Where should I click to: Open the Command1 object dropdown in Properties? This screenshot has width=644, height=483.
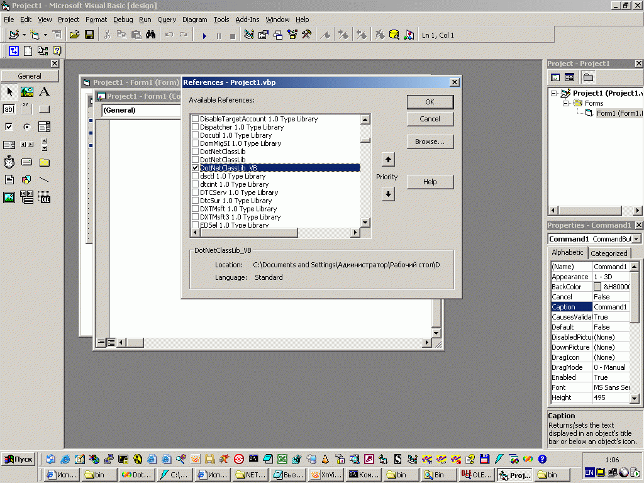pyautogui.click(x=636, y=239)
